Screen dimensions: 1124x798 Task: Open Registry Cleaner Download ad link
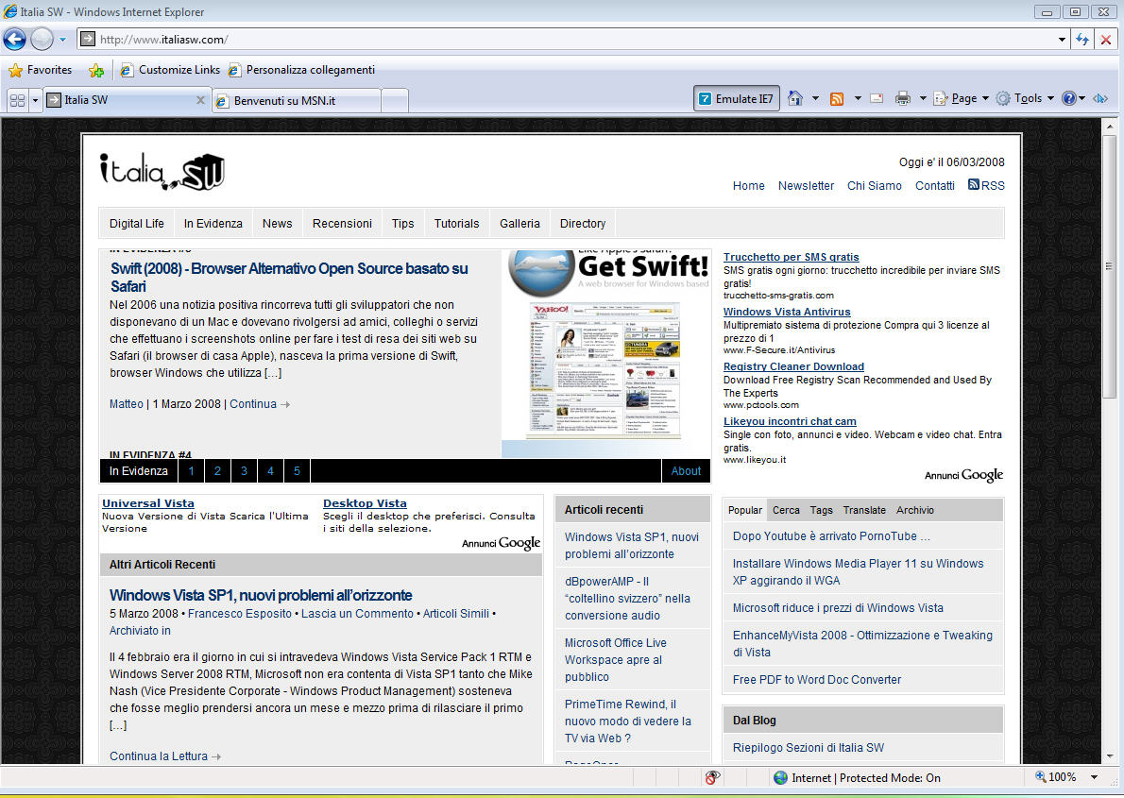(793, 366)
